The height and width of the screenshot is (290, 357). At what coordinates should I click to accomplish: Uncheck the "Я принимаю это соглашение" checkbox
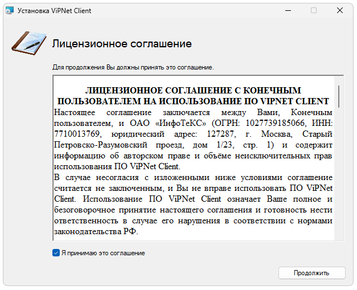coord(56,253)
